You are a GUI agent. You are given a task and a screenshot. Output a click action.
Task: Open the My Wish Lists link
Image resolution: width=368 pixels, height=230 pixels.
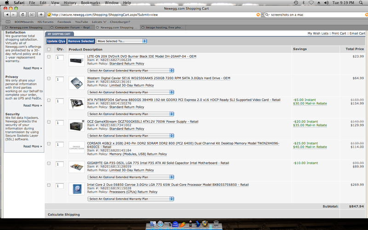[318, 33]
